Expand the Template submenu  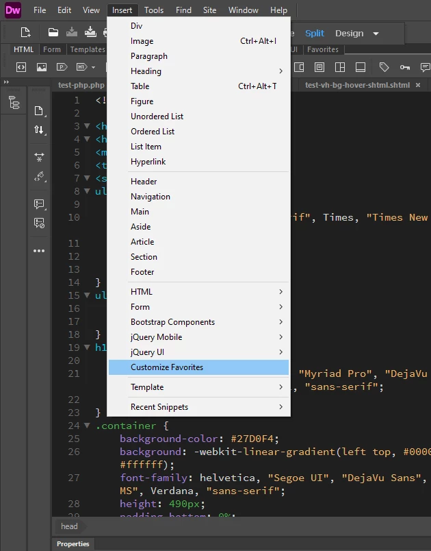click(x=198, y=387)
